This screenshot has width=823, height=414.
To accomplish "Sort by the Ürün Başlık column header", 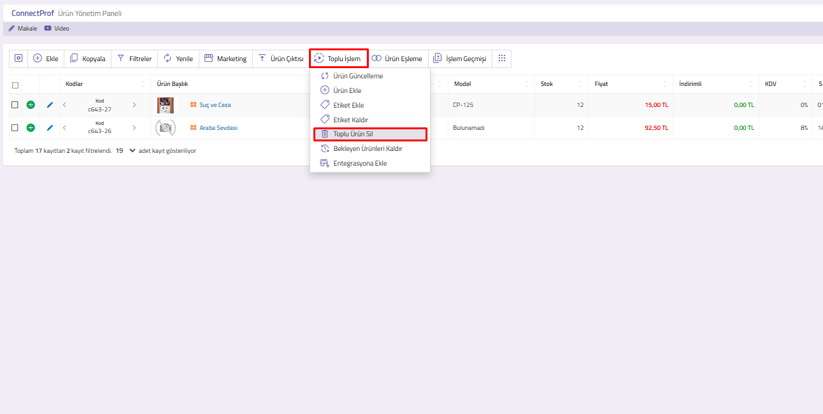I will 172,84.
